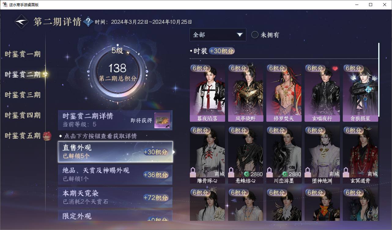Switch to the 时鉴赏一期 tab
Image resolution: width=392 pixels, height=230 pixels.
pos(23,54)
